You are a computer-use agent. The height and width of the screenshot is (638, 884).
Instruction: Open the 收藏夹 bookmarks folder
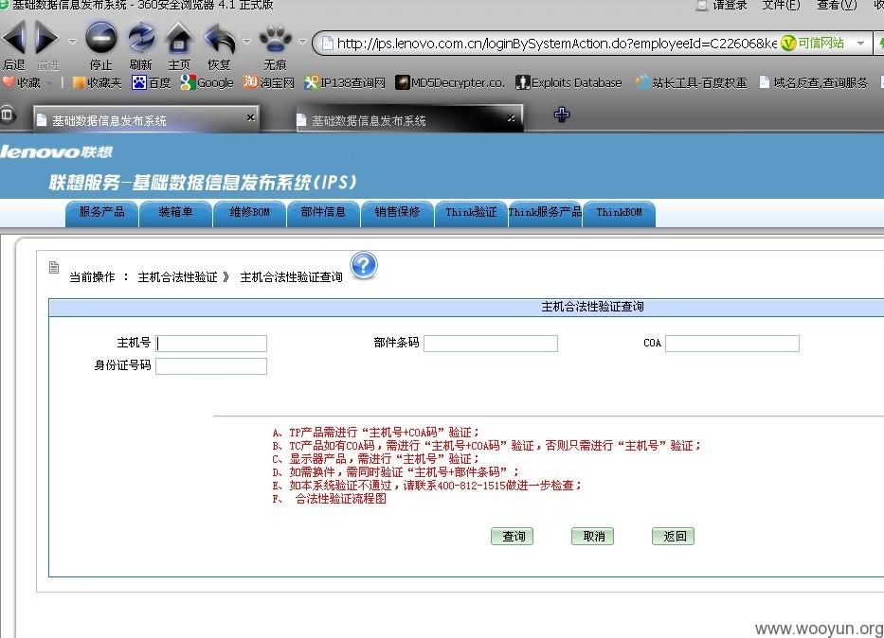(x=97, y=82)
